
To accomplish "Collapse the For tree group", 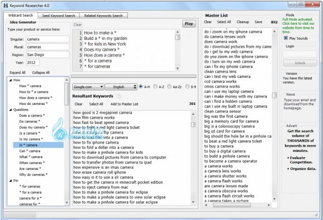I will 11,181.
